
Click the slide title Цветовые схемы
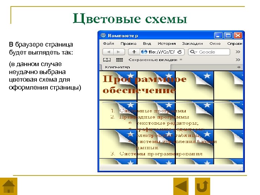(x=130, y=18)
